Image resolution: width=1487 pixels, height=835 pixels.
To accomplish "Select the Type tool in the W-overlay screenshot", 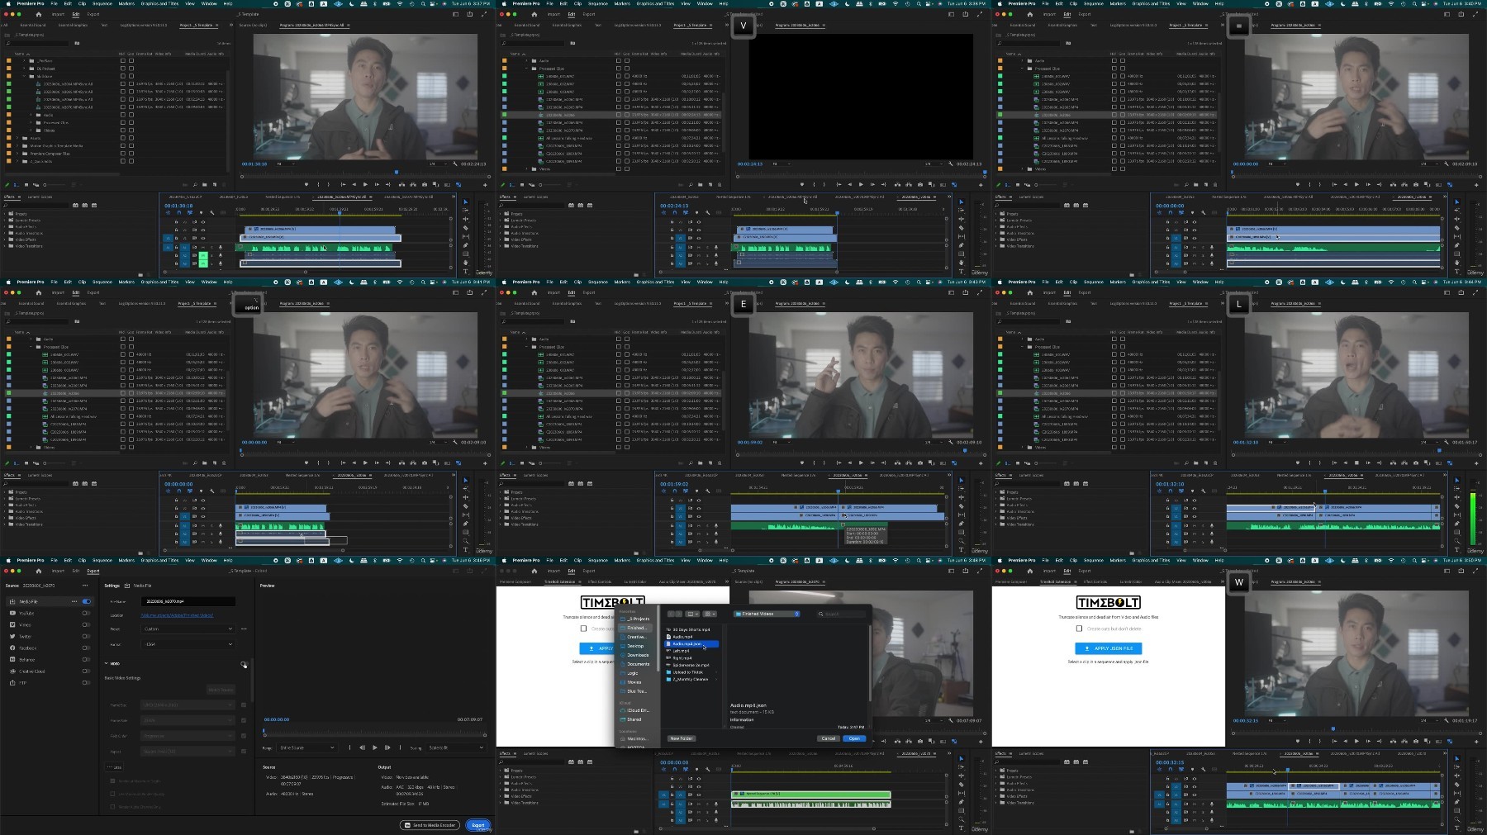I will 1457,828.
